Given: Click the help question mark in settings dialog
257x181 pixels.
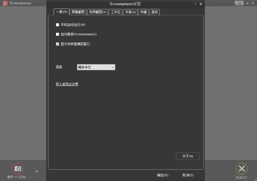Looking at the screenshot, I should [195, 4].
